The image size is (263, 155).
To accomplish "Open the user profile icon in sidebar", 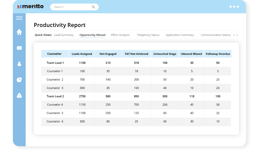I will point(19,64).
